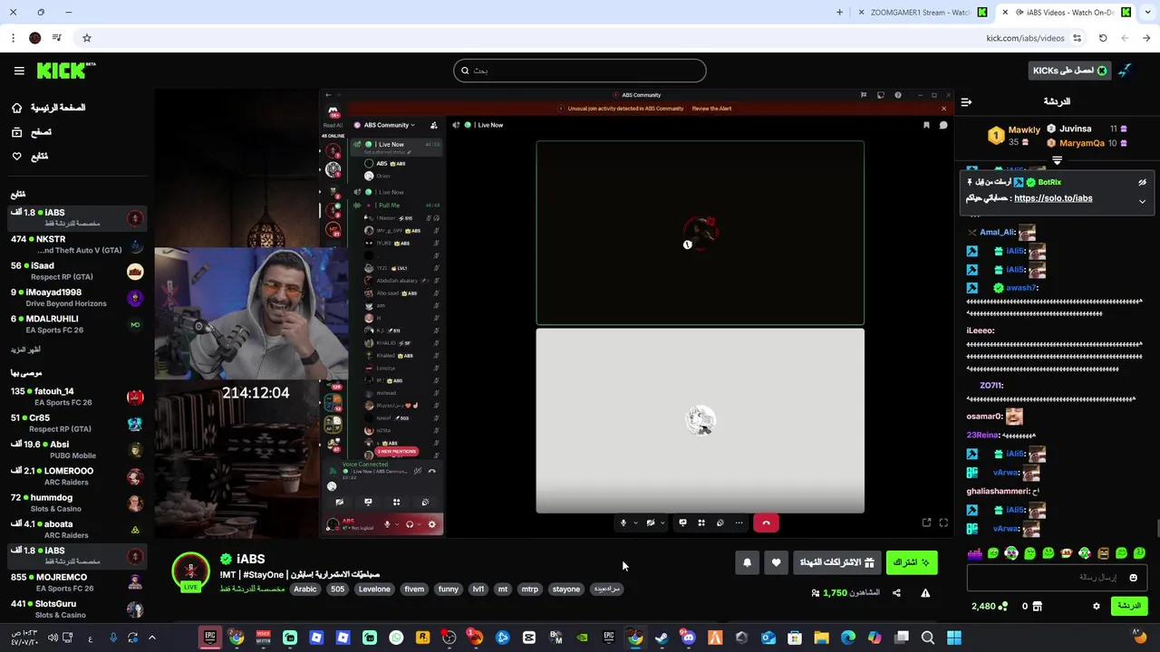Open hummdog Slots & Casino channel

[77, 503]
